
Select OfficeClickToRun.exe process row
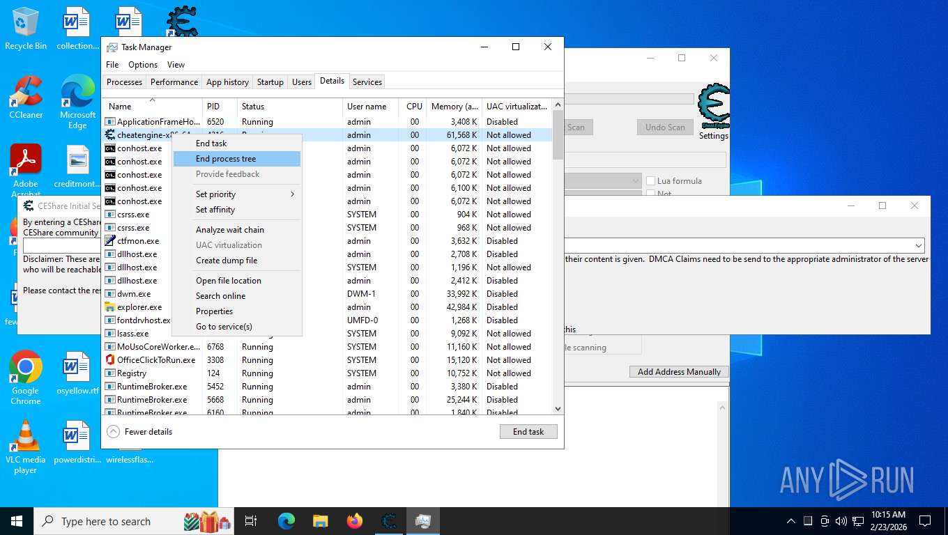point(328,360)
